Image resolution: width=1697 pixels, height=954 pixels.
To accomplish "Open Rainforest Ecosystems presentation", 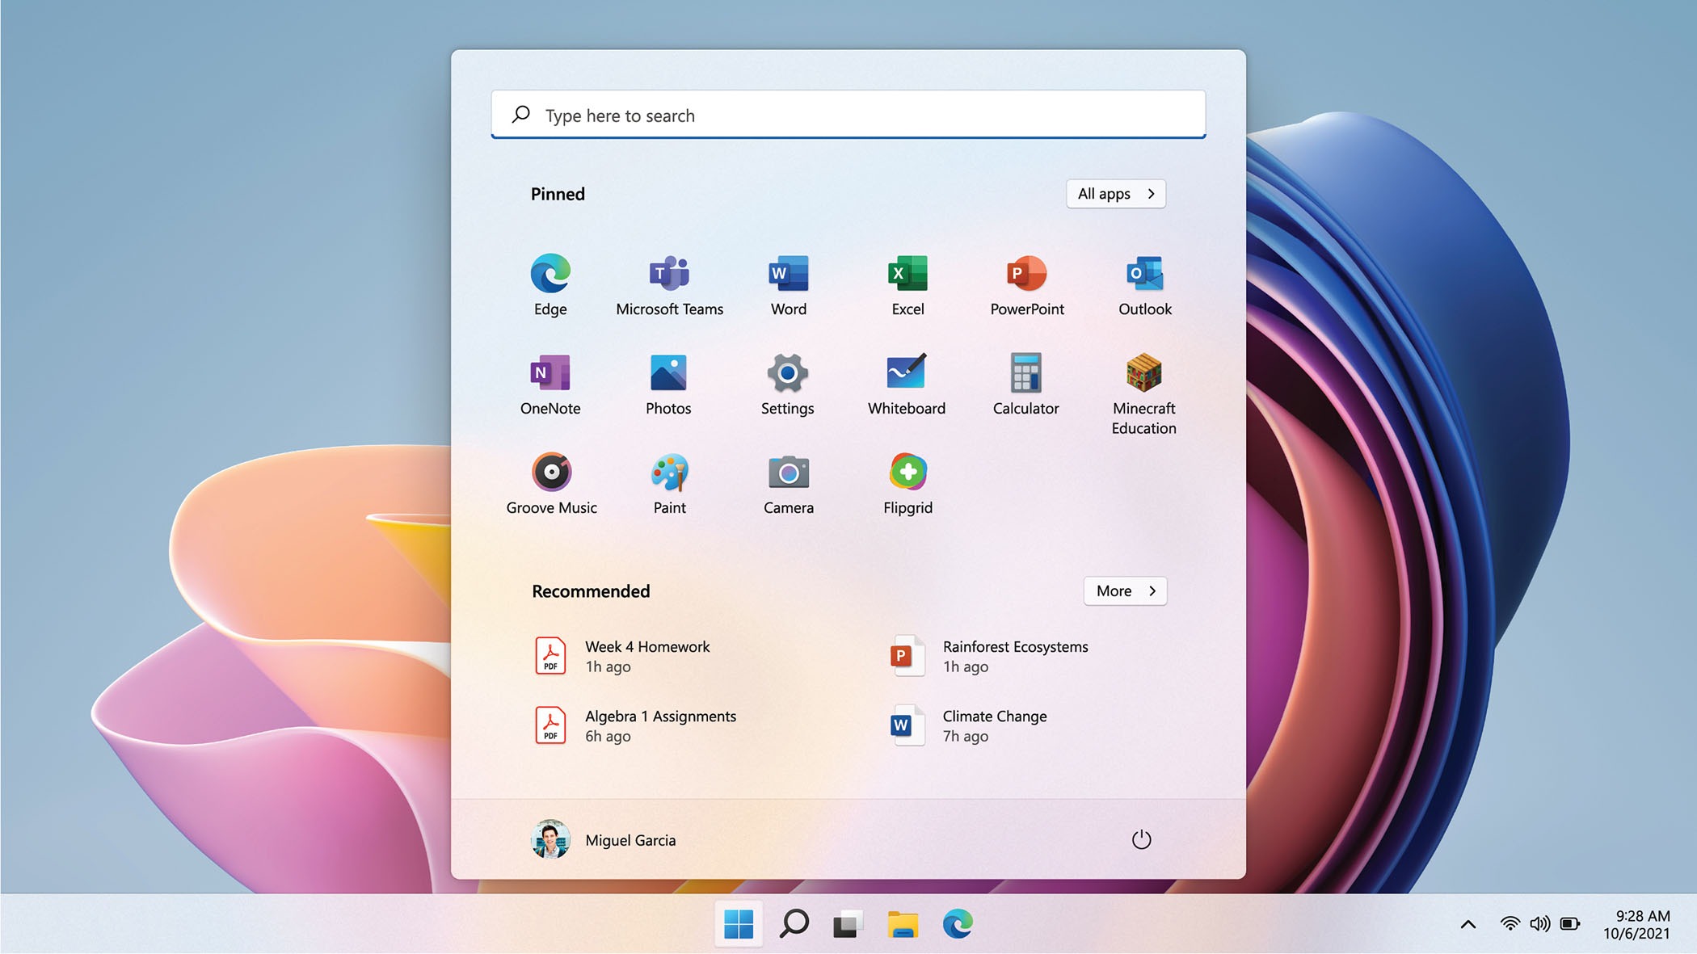I will tap(1014, 656).
